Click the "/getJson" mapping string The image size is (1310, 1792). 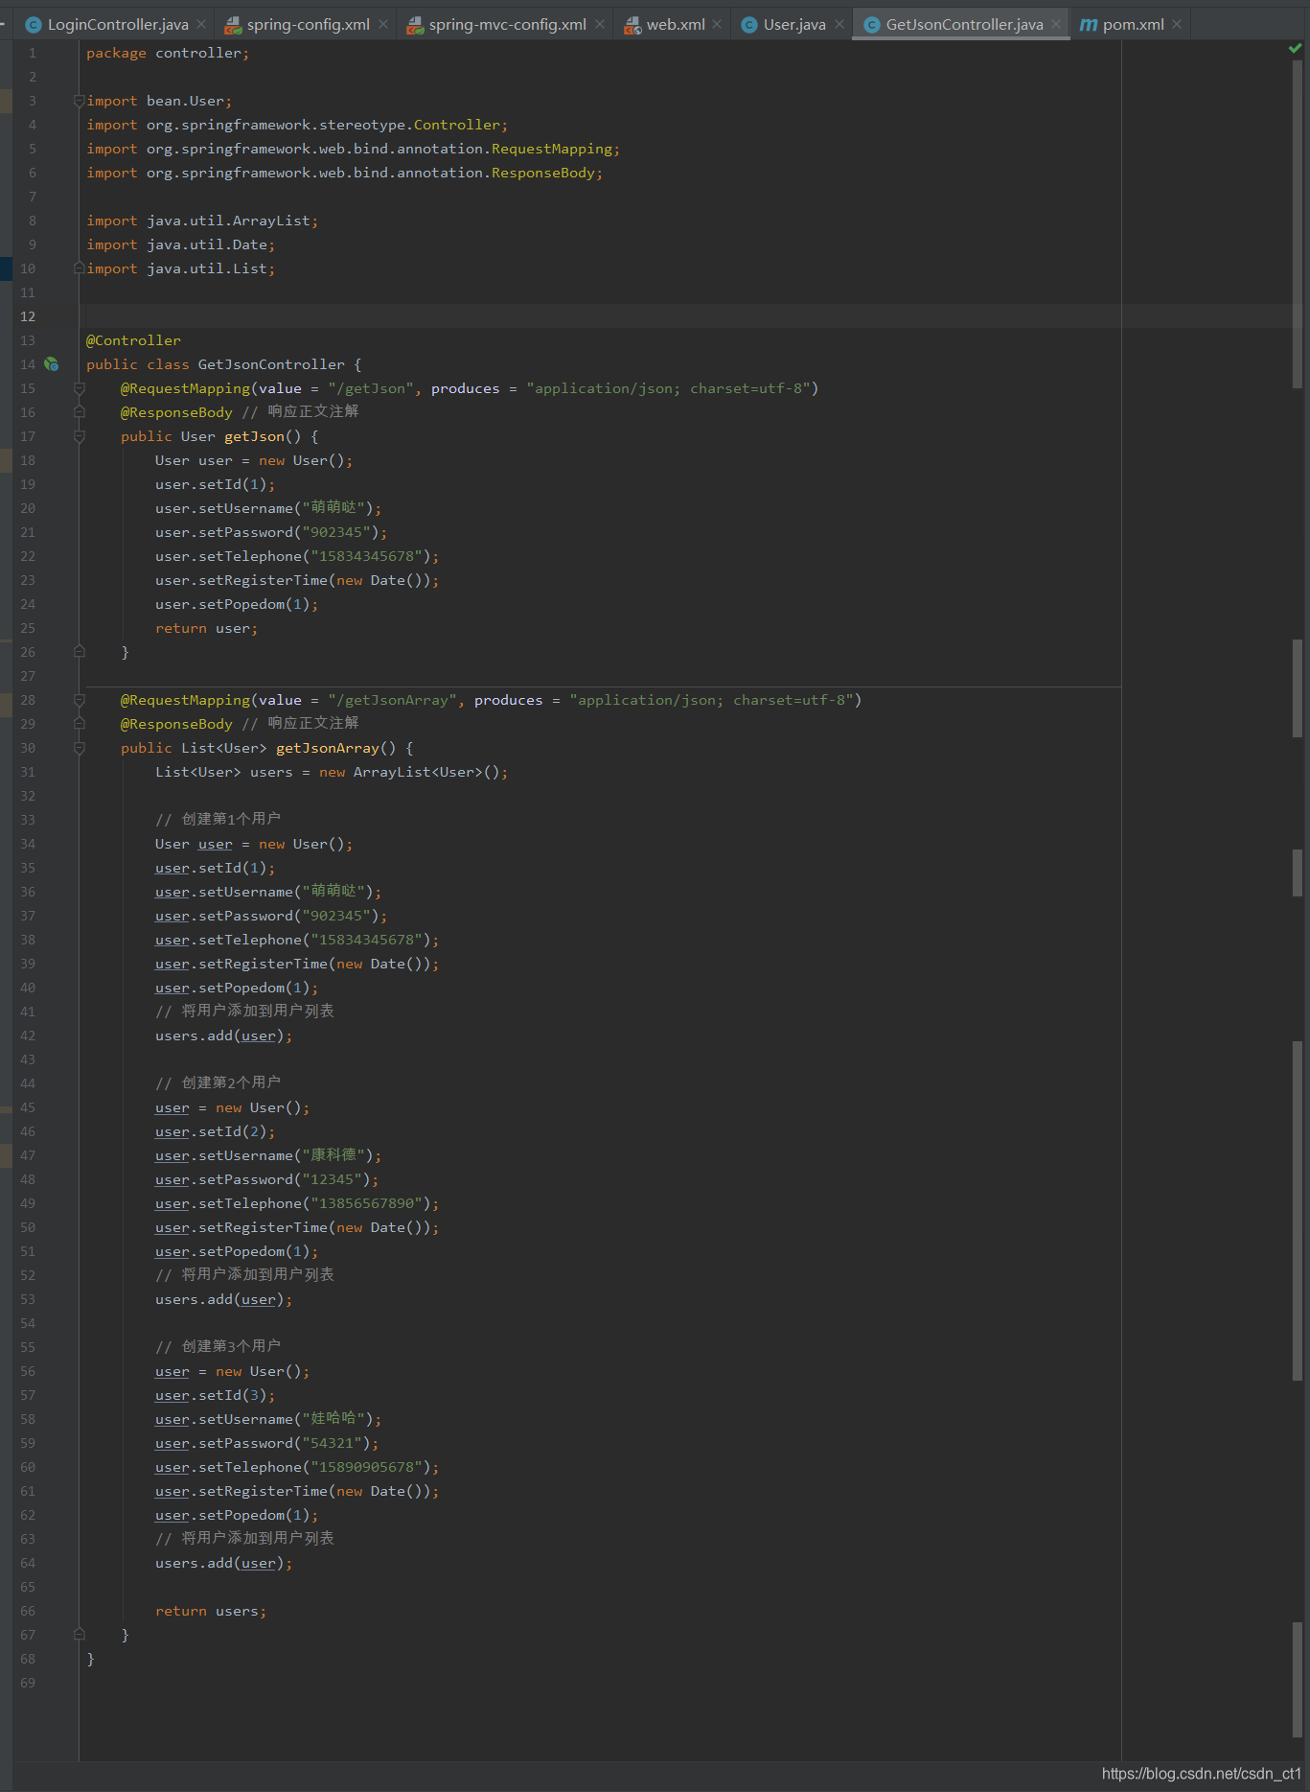371,388
